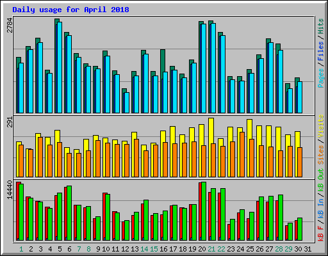Click green day label 29 on the x-axis
The width and height of the screenshot is (328, 256).
tap(288, 249)
